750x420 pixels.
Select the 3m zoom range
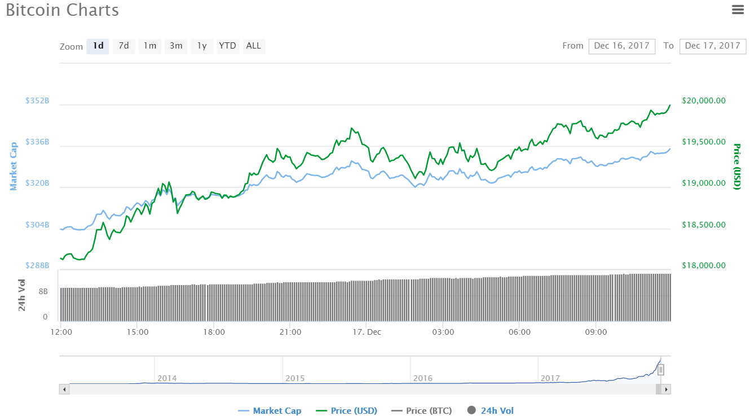pos(176,46)
